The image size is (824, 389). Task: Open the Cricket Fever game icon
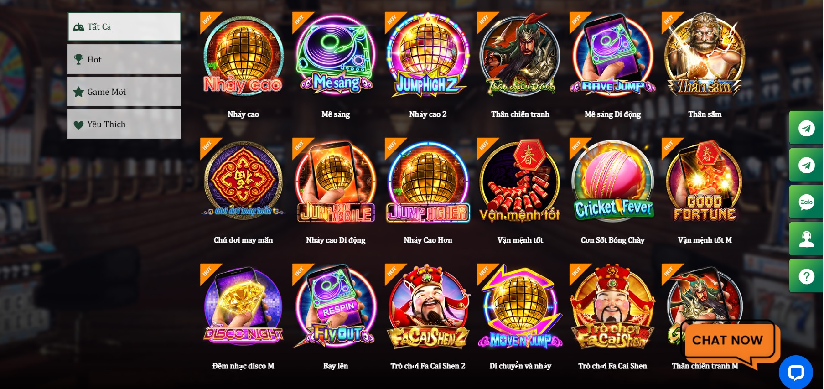point(612,181)
